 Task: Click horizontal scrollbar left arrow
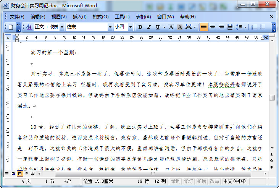[x=39, y=173]
